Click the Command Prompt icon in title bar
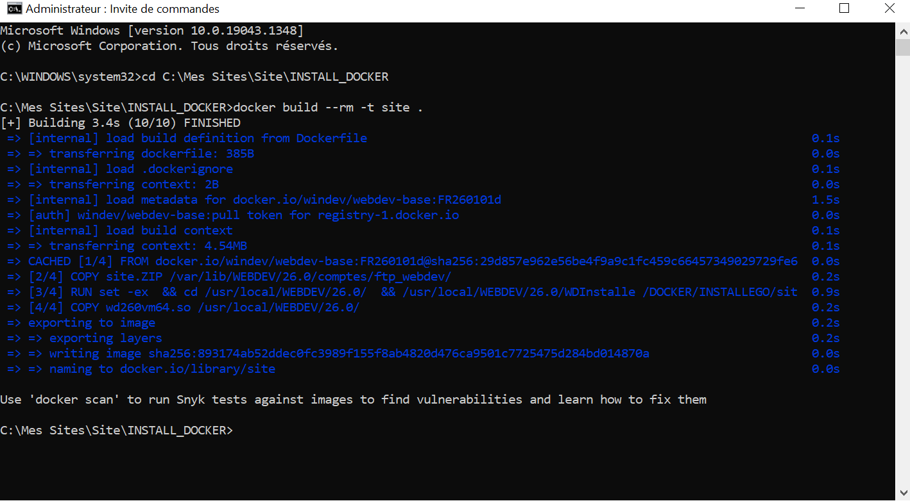 [x=10, y=9]
